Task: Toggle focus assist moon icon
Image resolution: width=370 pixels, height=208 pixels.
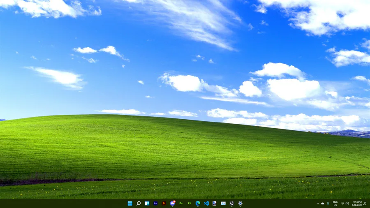Action: 365,203
